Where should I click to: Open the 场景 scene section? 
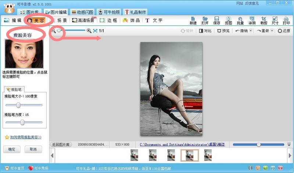pyautogui.click(x=60, y=20)
